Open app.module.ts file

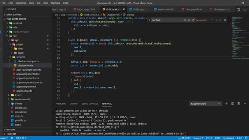(24, 91)
